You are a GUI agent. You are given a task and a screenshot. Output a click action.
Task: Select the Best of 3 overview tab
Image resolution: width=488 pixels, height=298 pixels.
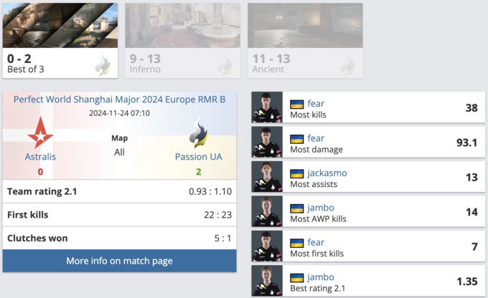[60, 41]
